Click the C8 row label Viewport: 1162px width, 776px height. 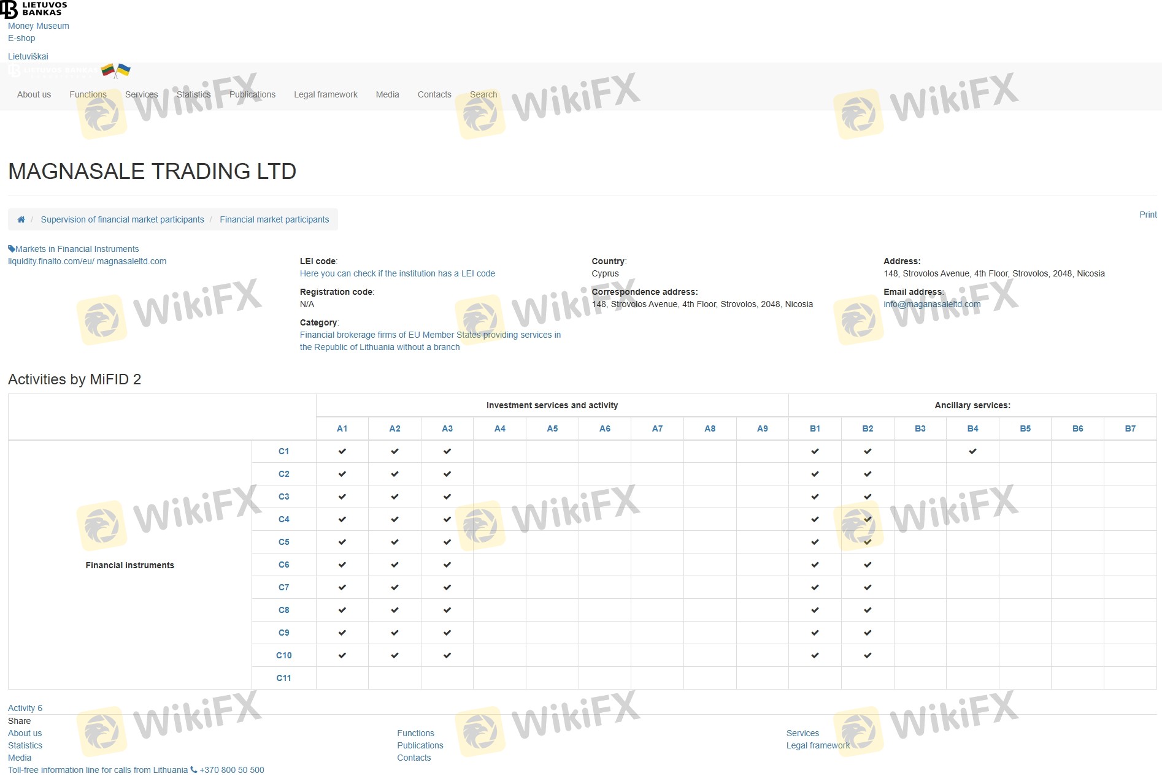click(x=283, y=610)
